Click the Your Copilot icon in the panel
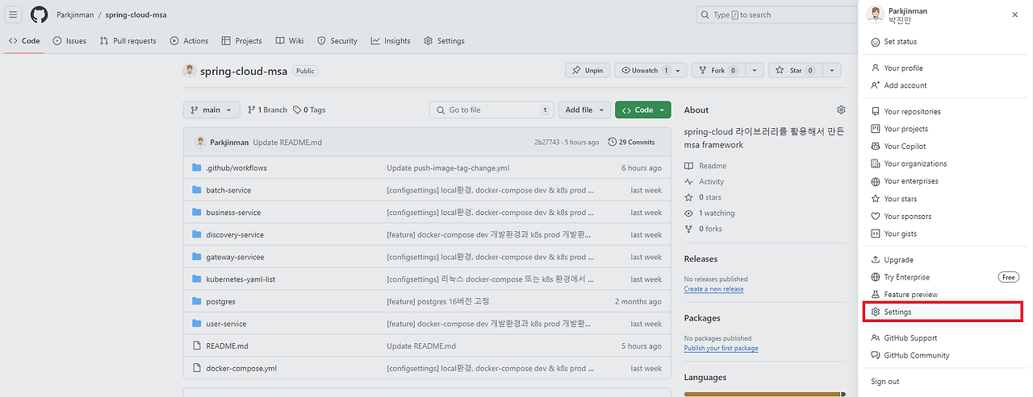 tap(876, 147)
